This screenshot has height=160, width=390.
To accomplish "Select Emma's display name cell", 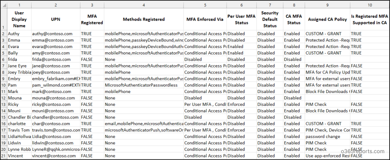I will click(x=19, y=40).
